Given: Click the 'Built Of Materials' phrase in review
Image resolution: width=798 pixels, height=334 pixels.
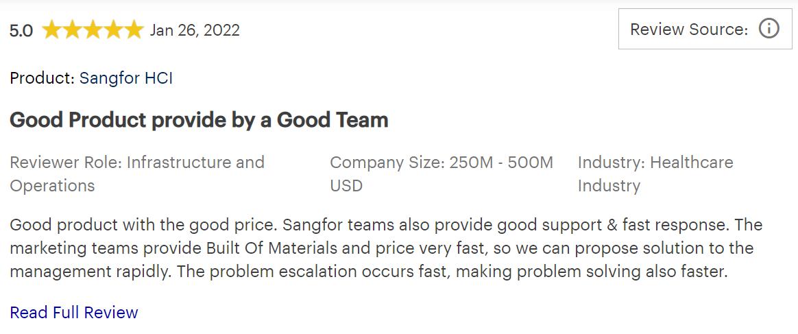Looking at the screenshot, I should tap(271, 248).
